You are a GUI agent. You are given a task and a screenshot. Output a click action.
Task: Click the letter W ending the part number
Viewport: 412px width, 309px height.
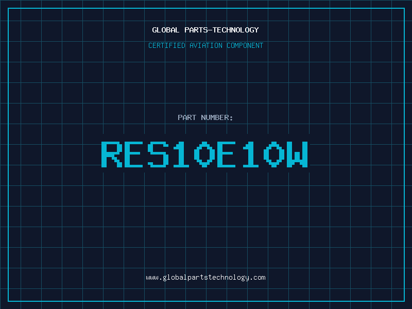pos(298,154)
